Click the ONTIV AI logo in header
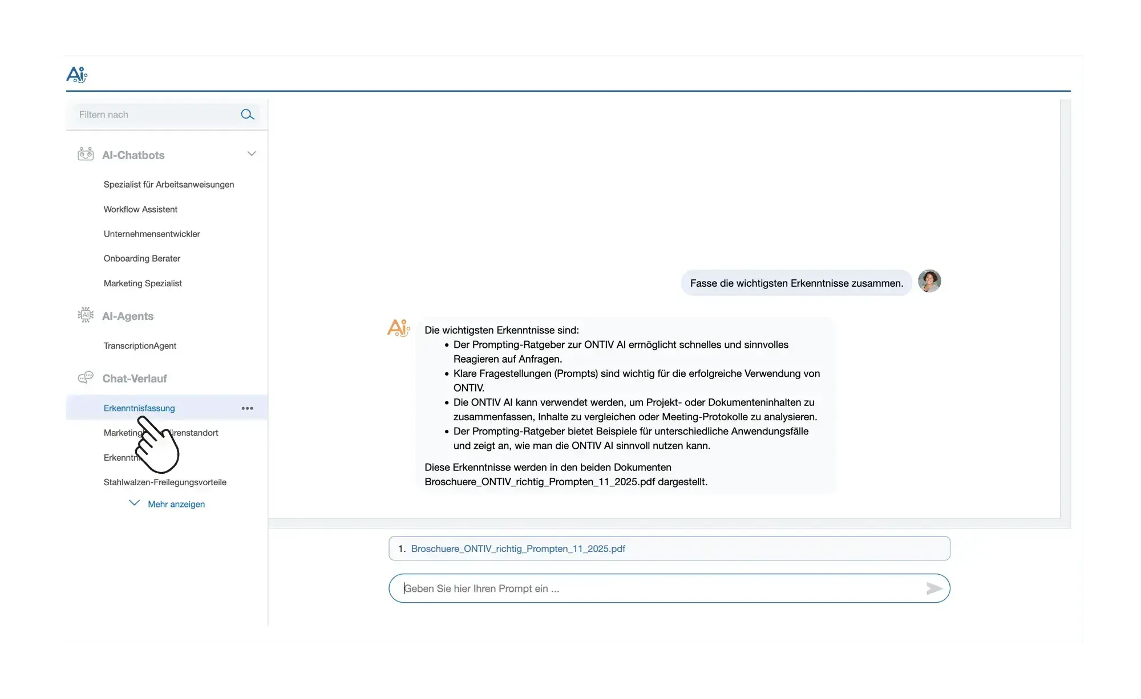The width and height of the screenshot is (1141, 699). tap(76, 75)
